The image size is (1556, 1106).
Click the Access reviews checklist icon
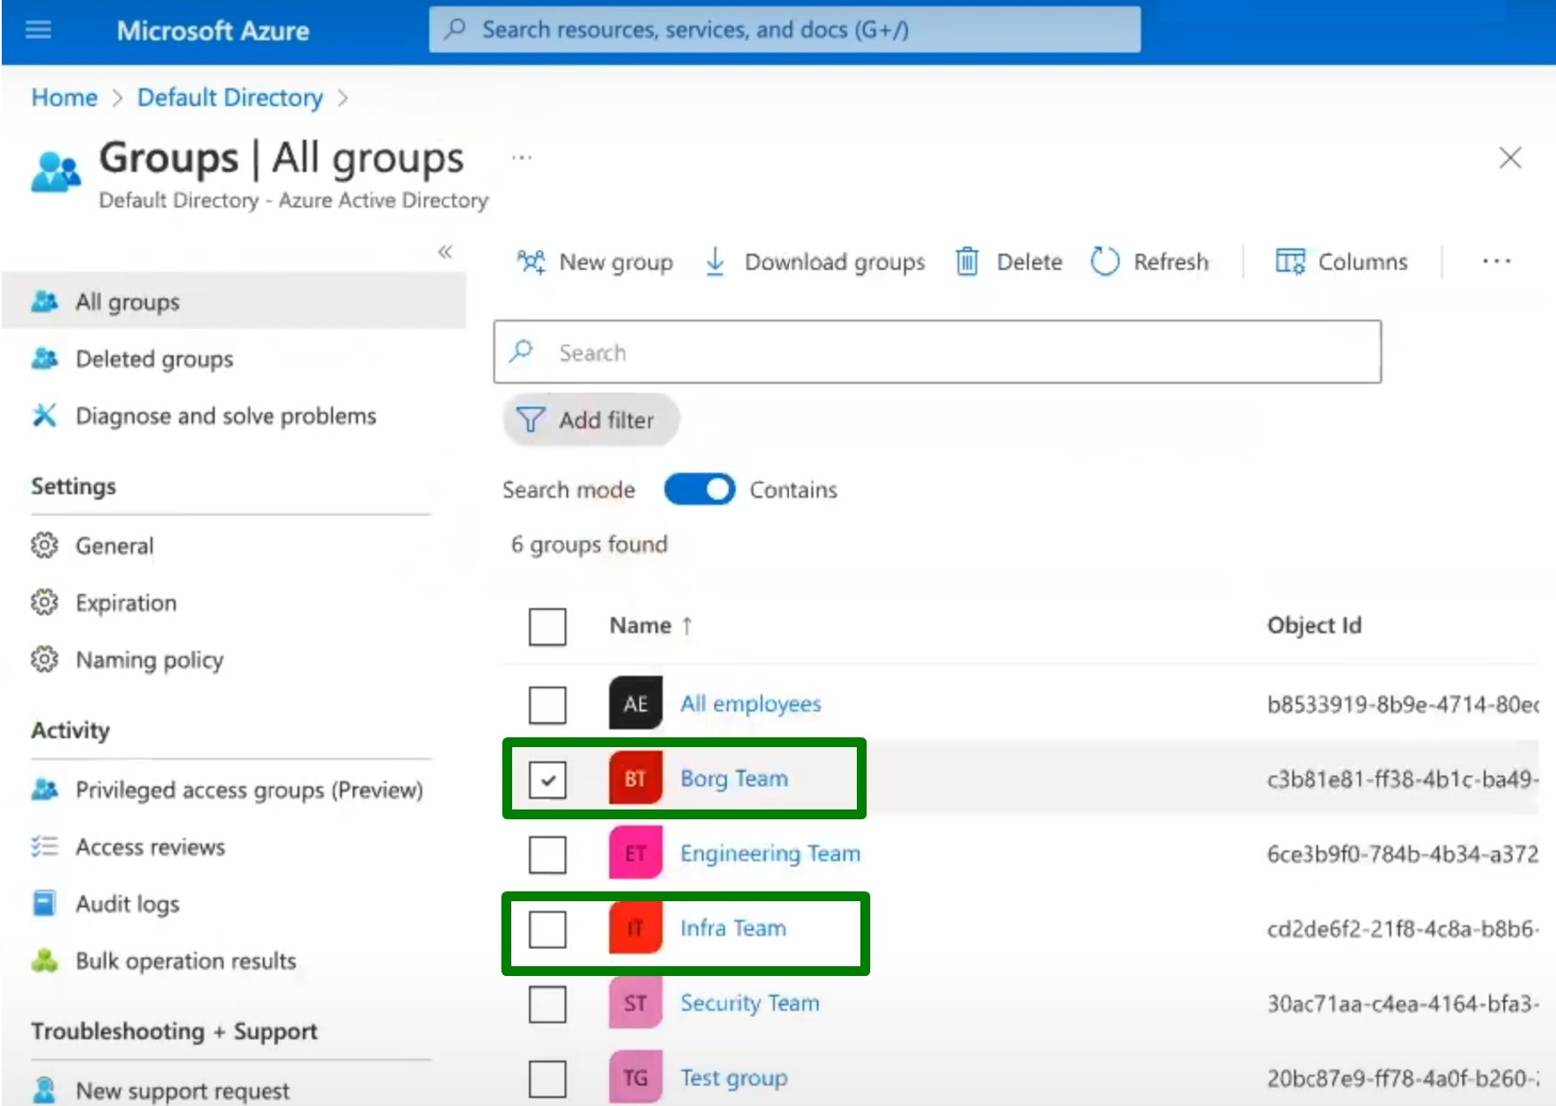pyautogui.click(x=44, y=846)
